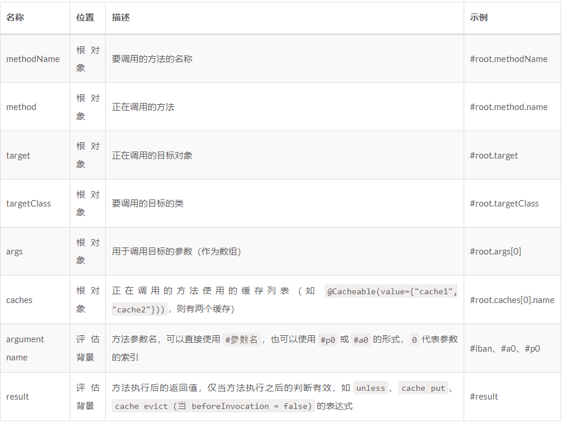Click the args row name cell
This screenshot has width=563, height=423.
tap(15, 251)
